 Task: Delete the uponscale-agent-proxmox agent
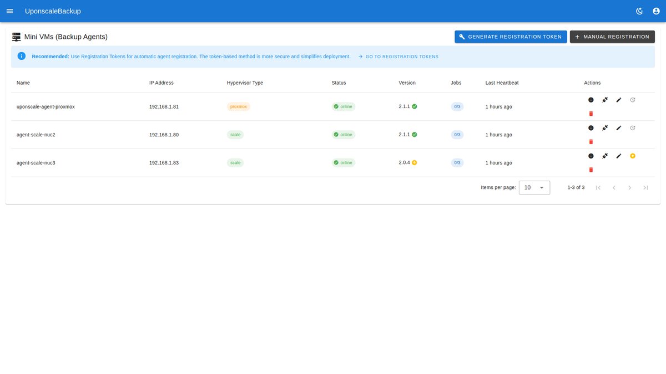591,114
